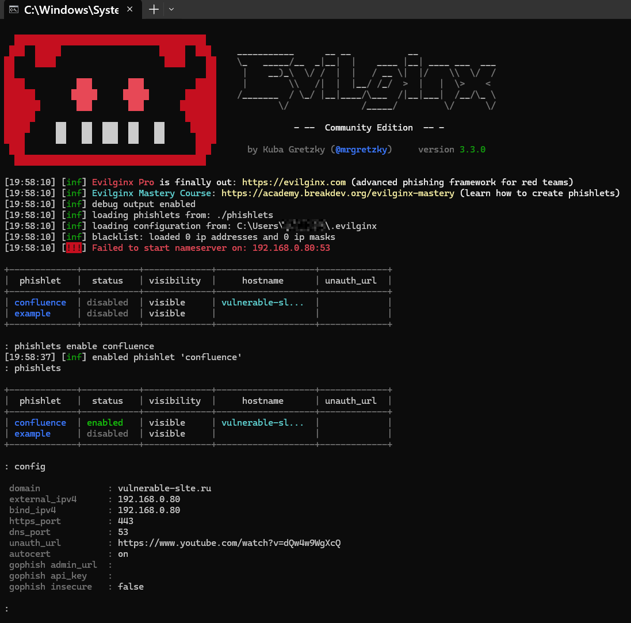Click the red '!!!' error marker
Screen dimensions: 631x623
coord(74,248)
